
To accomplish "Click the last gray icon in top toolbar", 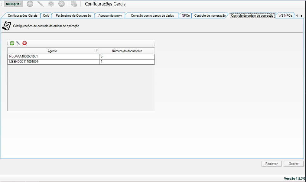I will tap(74, 4).
